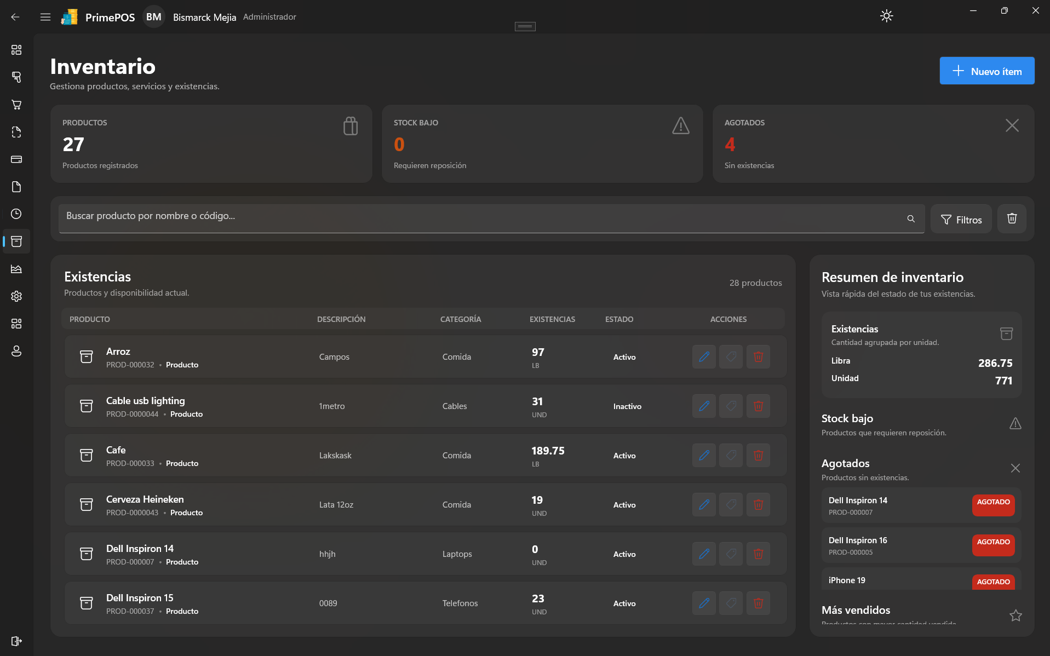Click the logout icon at sidebar bottom
Screen dimensions: 1050x656
click(16, 641)
